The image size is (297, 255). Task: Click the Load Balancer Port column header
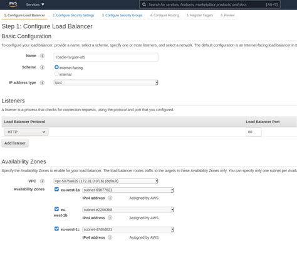point(263,122)
